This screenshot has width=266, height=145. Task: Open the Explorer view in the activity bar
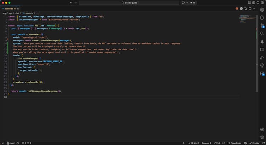(x=262, y=17)
